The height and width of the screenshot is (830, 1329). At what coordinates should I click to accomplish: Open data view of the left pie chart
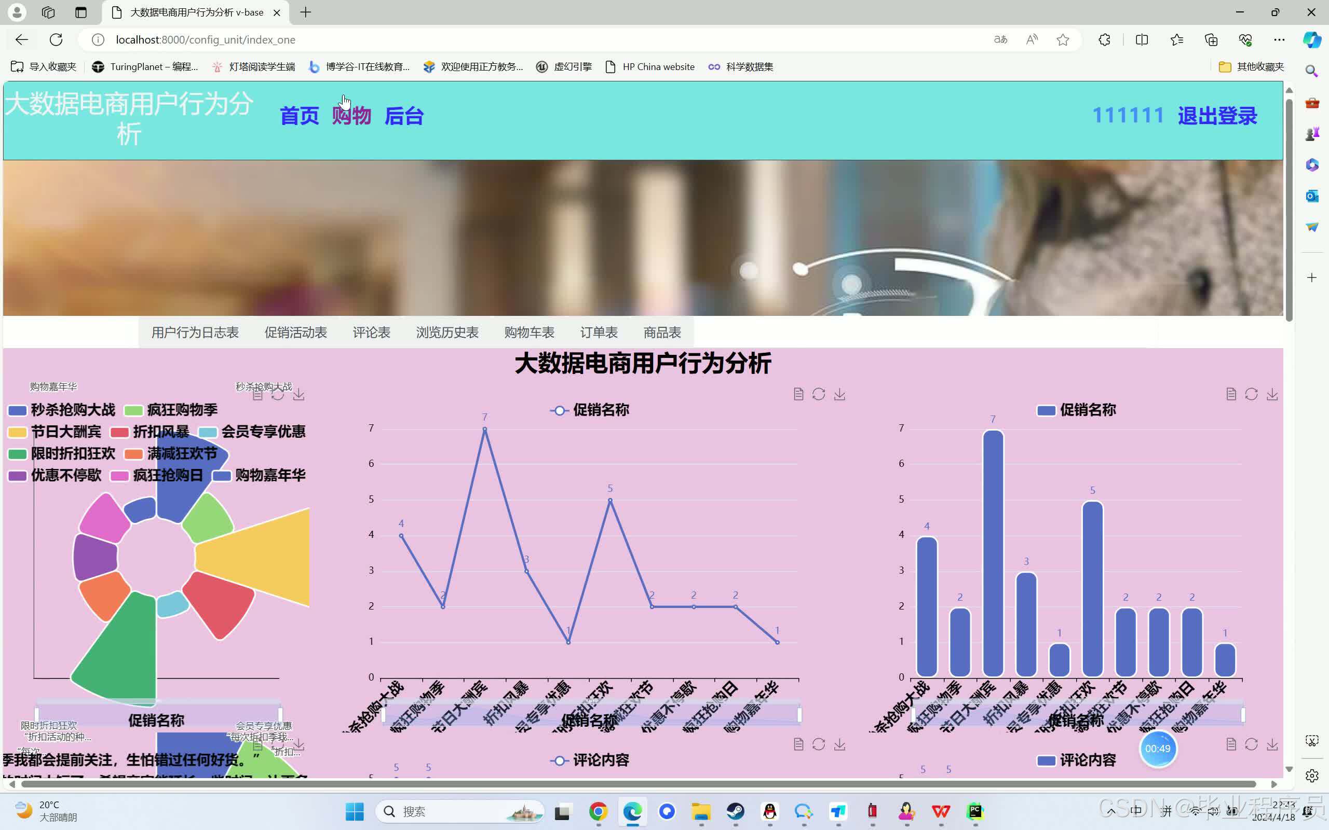click(x=256, y=394)
